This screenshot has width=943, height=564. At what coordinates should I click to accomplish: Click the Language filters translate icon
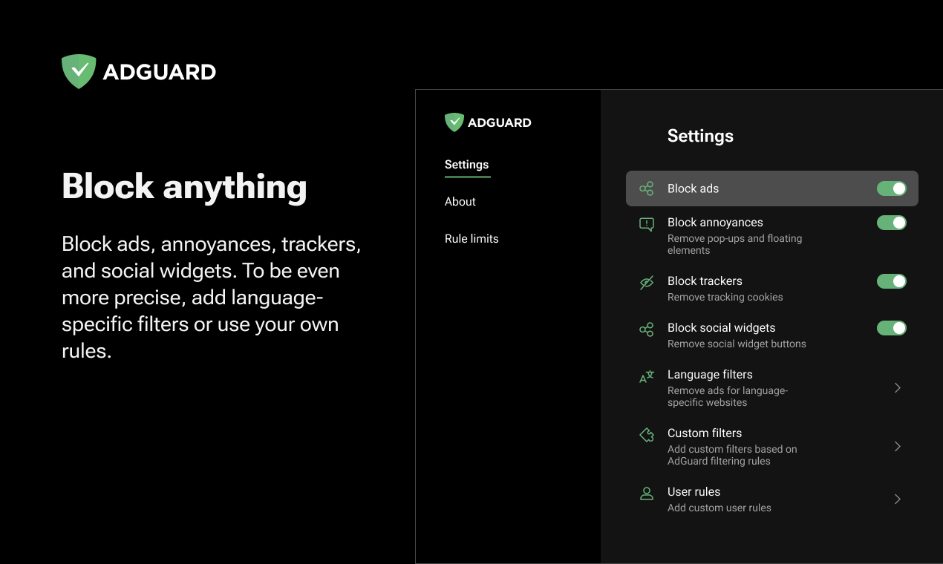[x=647, y=376]
